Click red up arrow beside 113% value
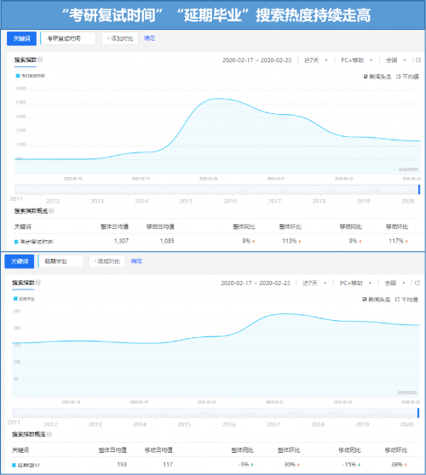The width and height of the screenshot is (426, 475). (300, 242)
